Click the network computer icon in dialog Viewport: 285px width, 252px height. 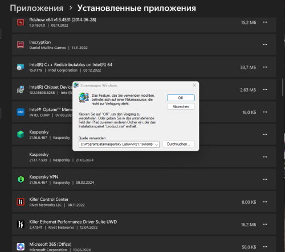(84, 97)
